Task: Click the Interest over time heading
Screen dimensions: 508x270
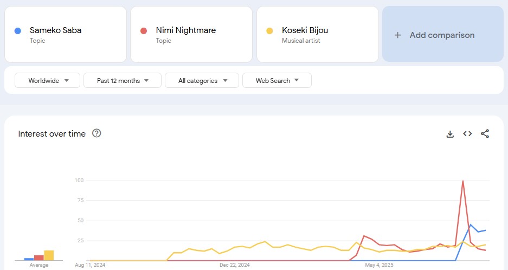Action: click(x=52, y=133)
